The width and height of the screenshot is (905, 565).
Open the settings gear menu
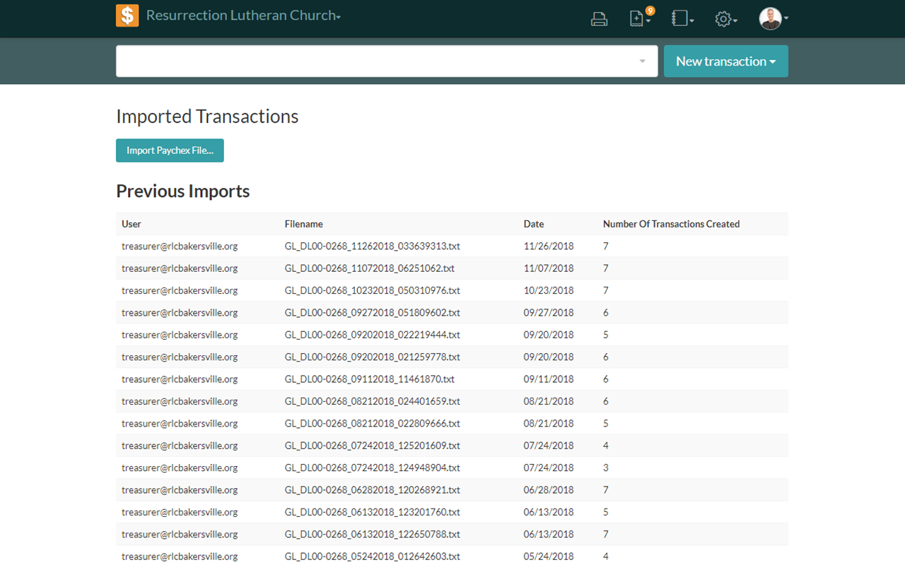725,19
